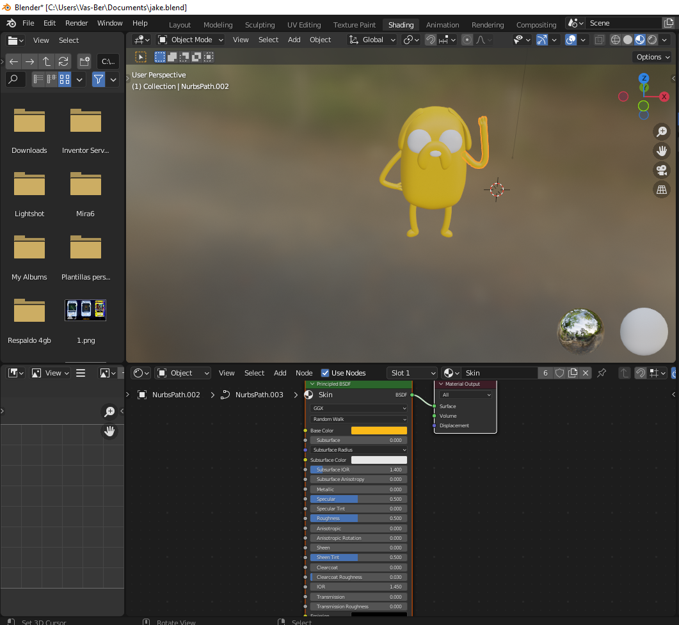Open the Slot 1 dropdown
Viewport: 679px width, 625px height.
pos(413,373)
